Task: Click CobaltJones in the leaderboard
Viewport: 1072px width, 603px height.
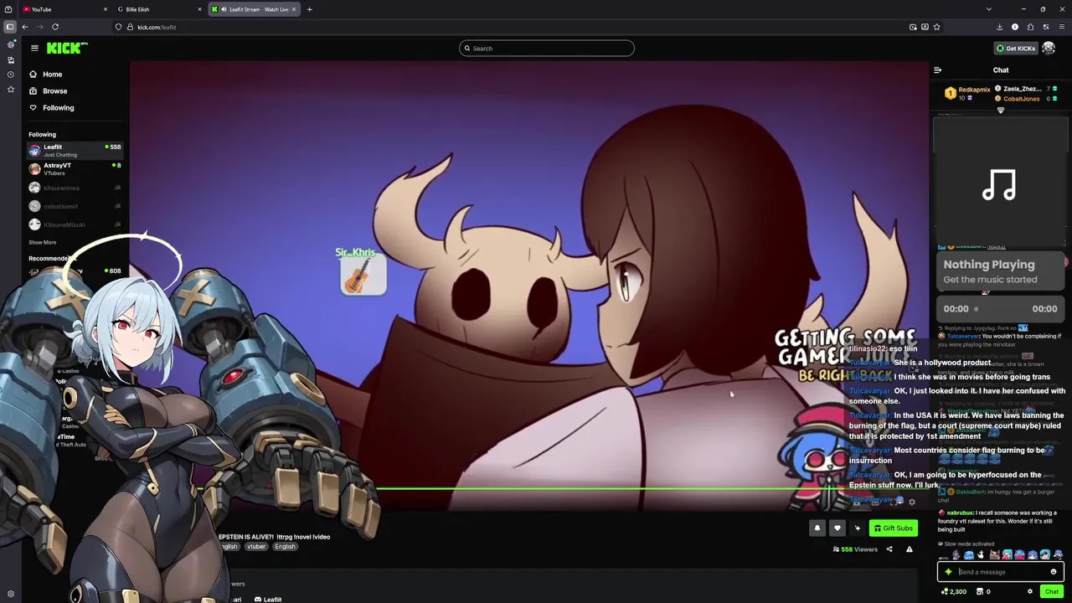Action: tap(1027, 99)
